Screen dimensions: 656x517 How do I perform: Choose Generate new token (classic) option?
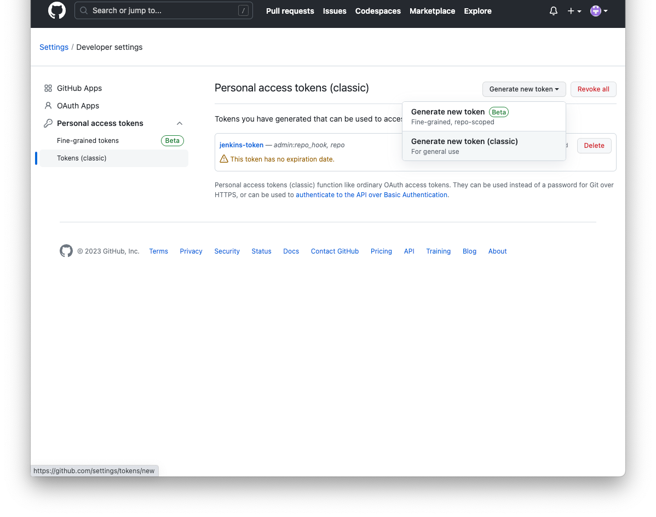(484, 146)
